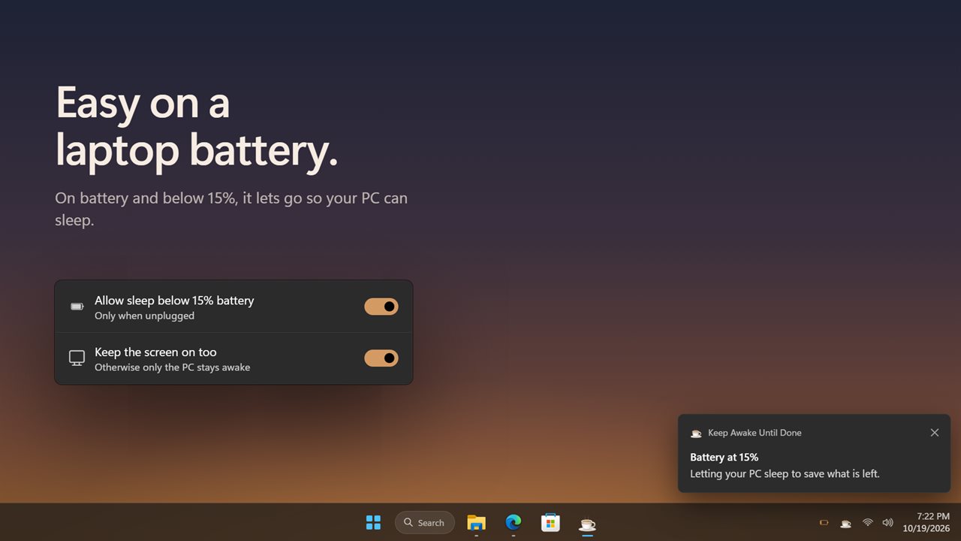The width and height of the screenshot is (961, 541).
Task: Toggle Allow sleep below 15% battery switch
Action: click(x=381, y=307)
